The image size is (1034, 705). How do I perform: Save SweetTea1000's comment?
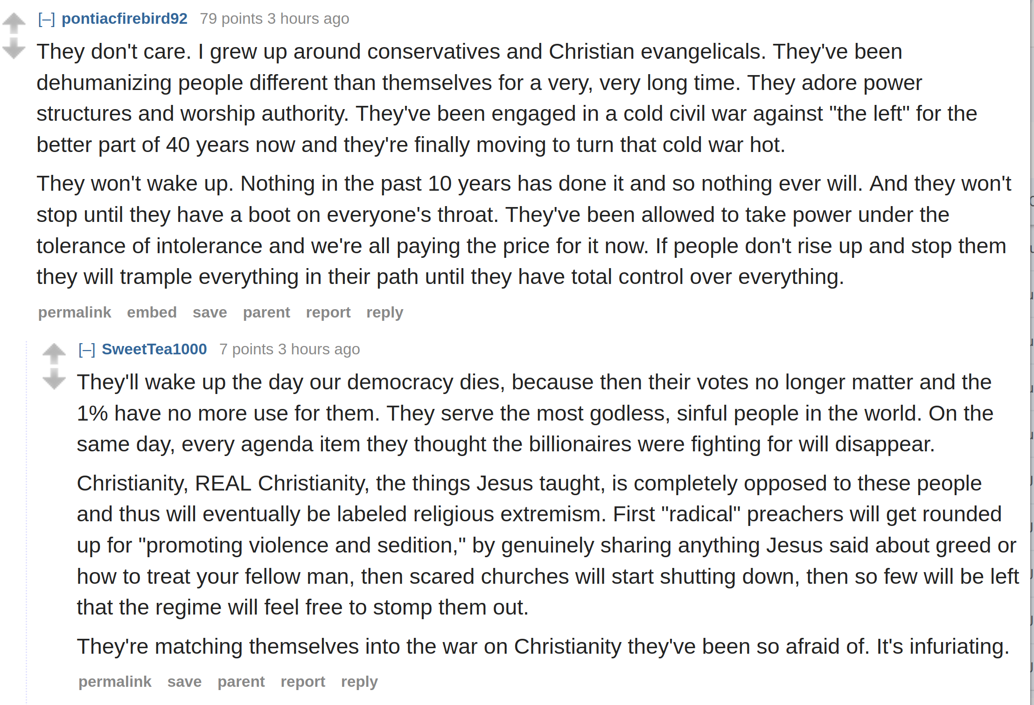pyautogui.click(x=185, y=682)
